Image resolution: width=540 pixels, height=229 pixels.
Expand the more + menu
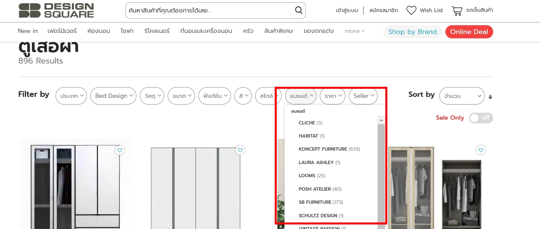coord(355,31)
